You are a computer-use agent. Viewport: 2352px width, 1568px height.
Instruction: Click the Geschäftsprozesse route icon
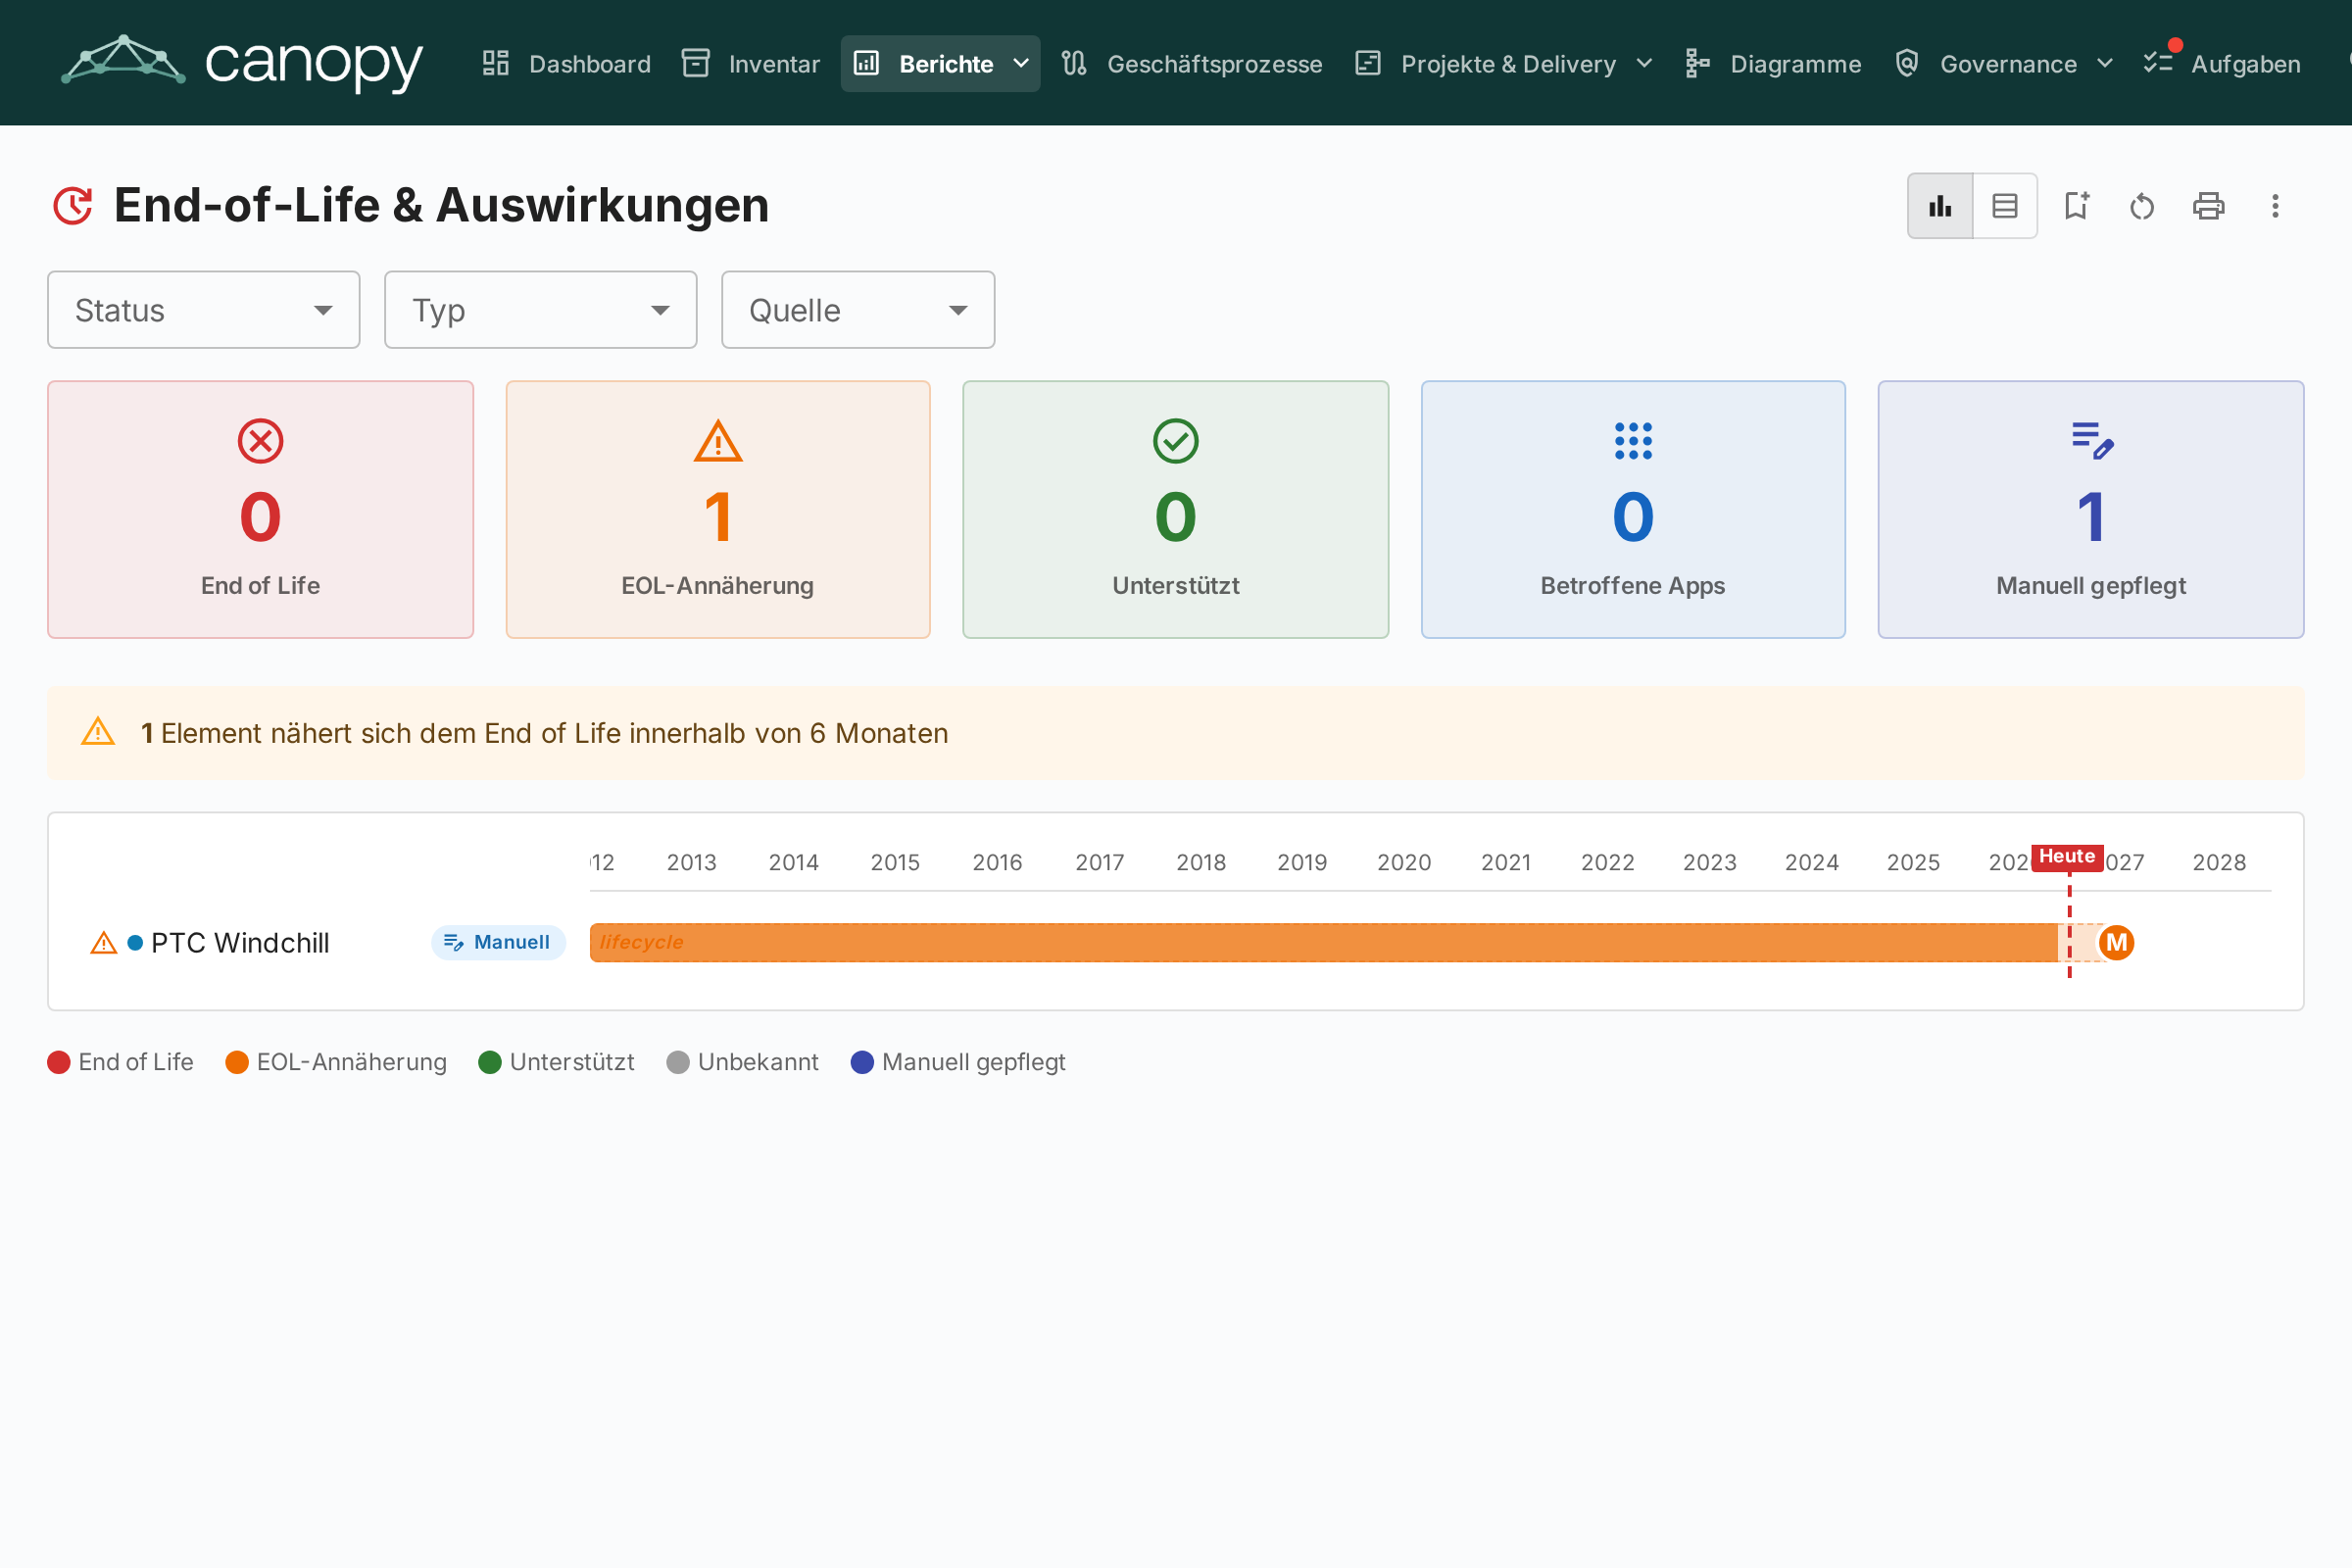[x=1074, y=64]
